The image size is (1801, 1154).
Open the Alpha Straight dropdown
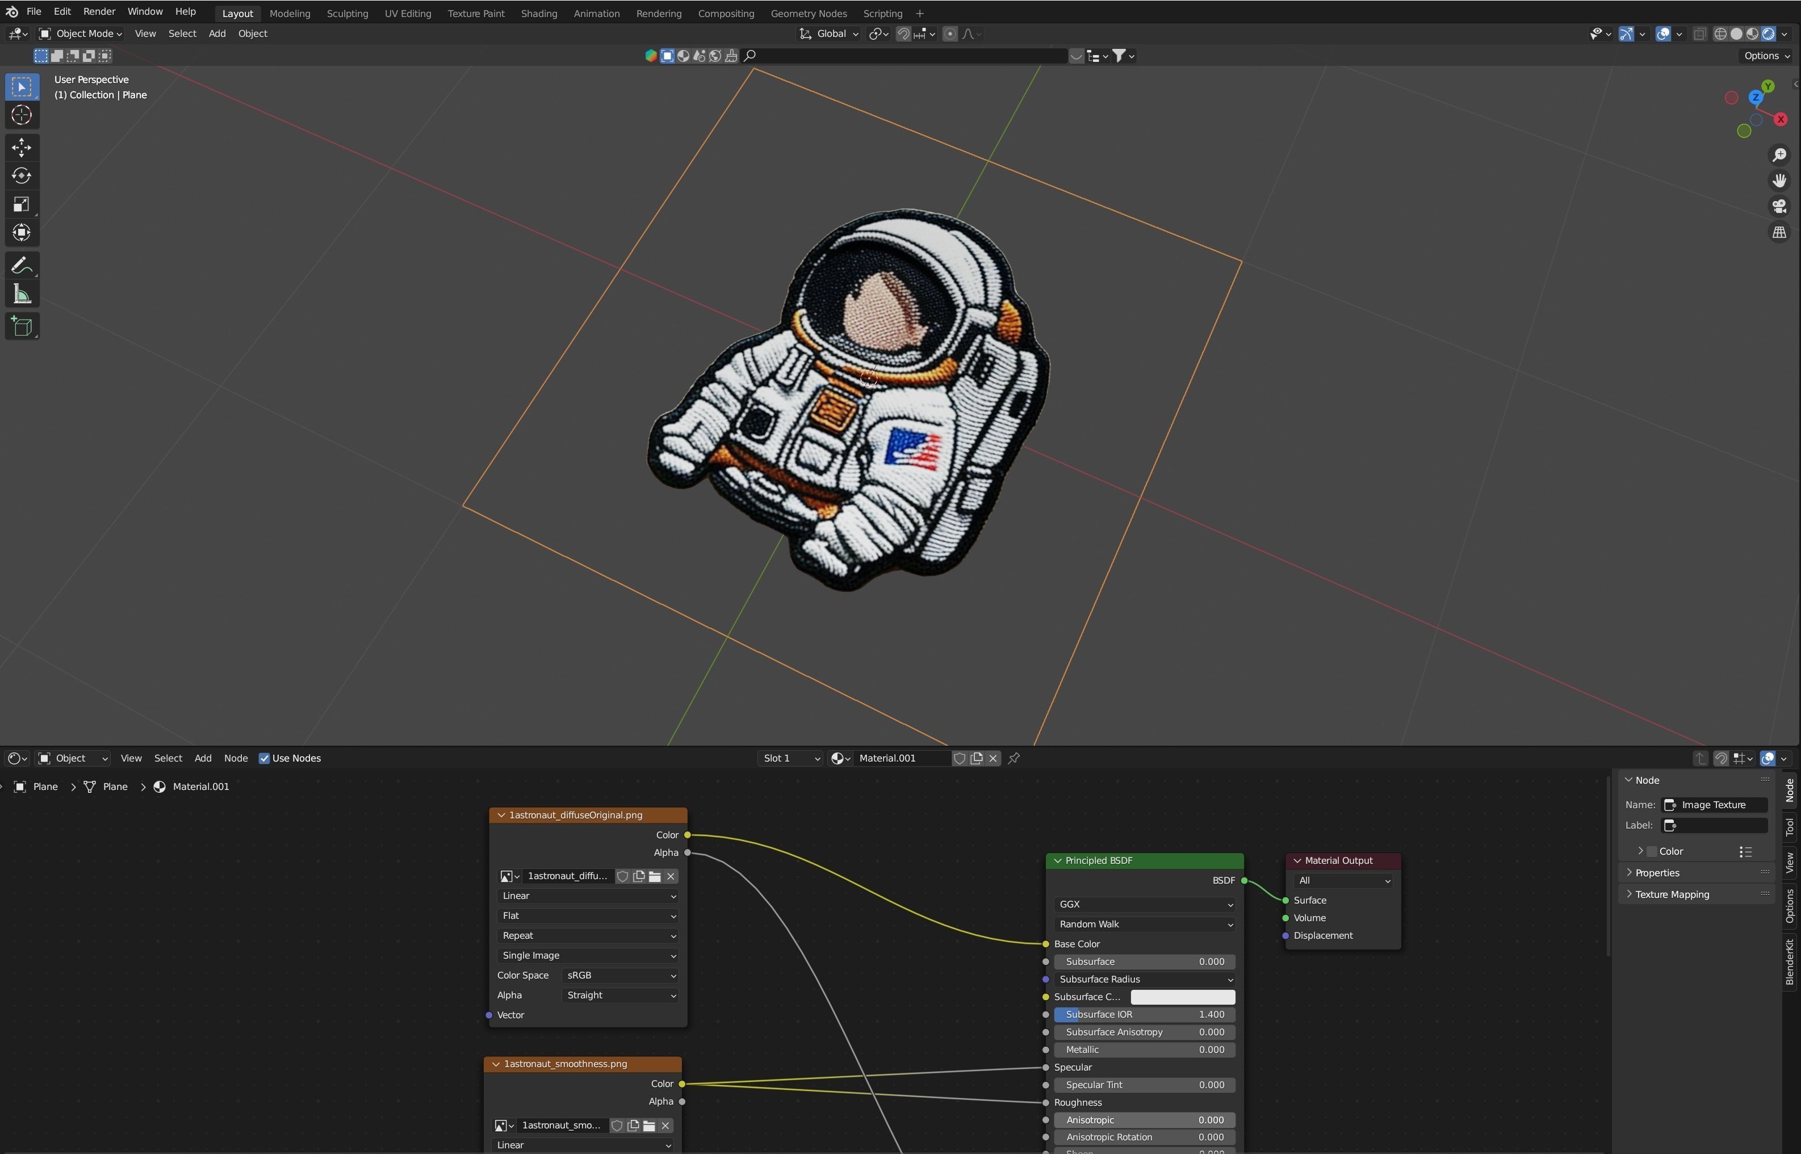tap(621, 995)
